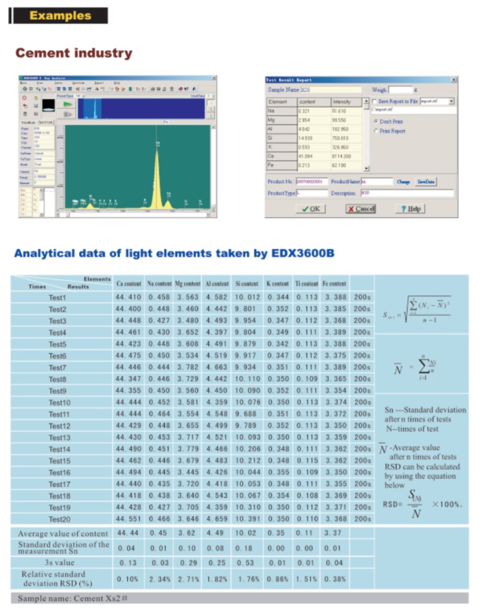Click the Si content column header
The width and height of the screenshot is (481, 610).
coord(247,283)
